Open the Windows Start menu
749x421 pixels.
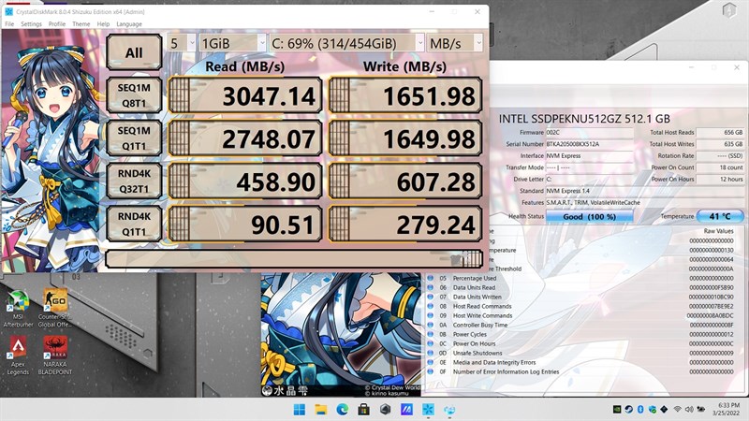click(300, 410)
